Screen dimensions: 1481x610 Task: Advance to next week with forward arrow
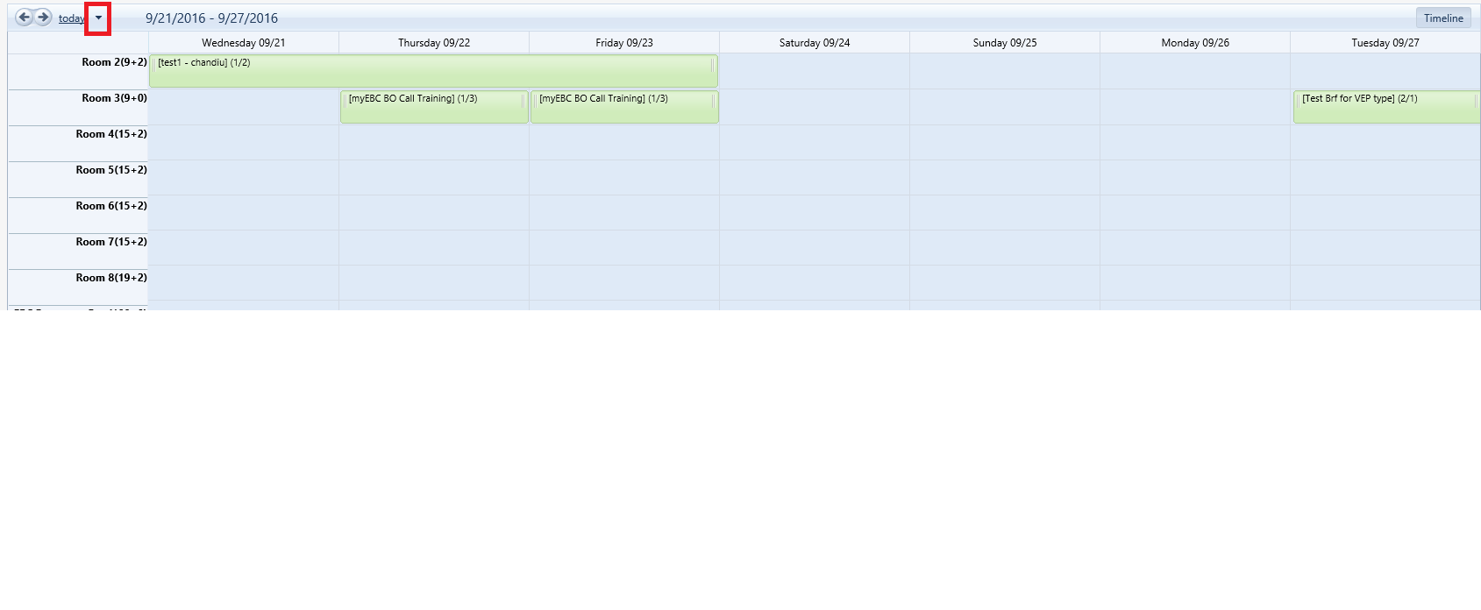click(x=43, y=18)
